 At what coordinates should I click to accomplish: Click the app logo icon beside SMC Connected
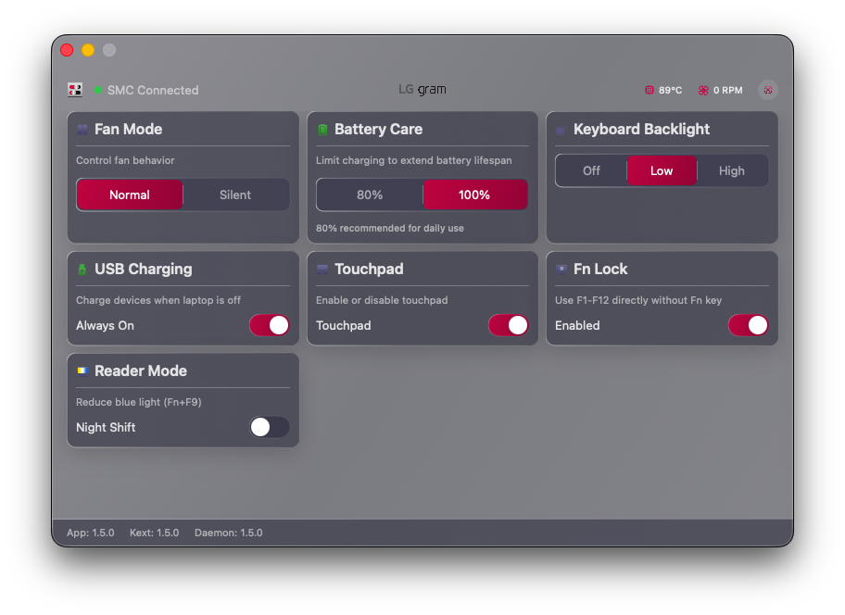click(x=75, y=90)
